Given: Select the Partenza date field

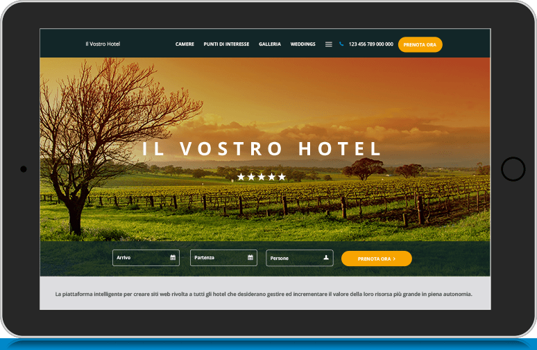Looking at the screenshot, I should point(223,258).
